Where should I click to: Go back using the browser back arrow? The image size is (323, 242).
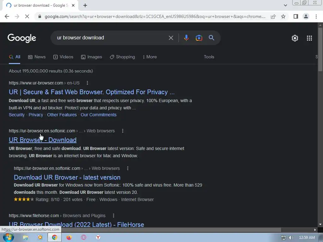click(7, 16)
